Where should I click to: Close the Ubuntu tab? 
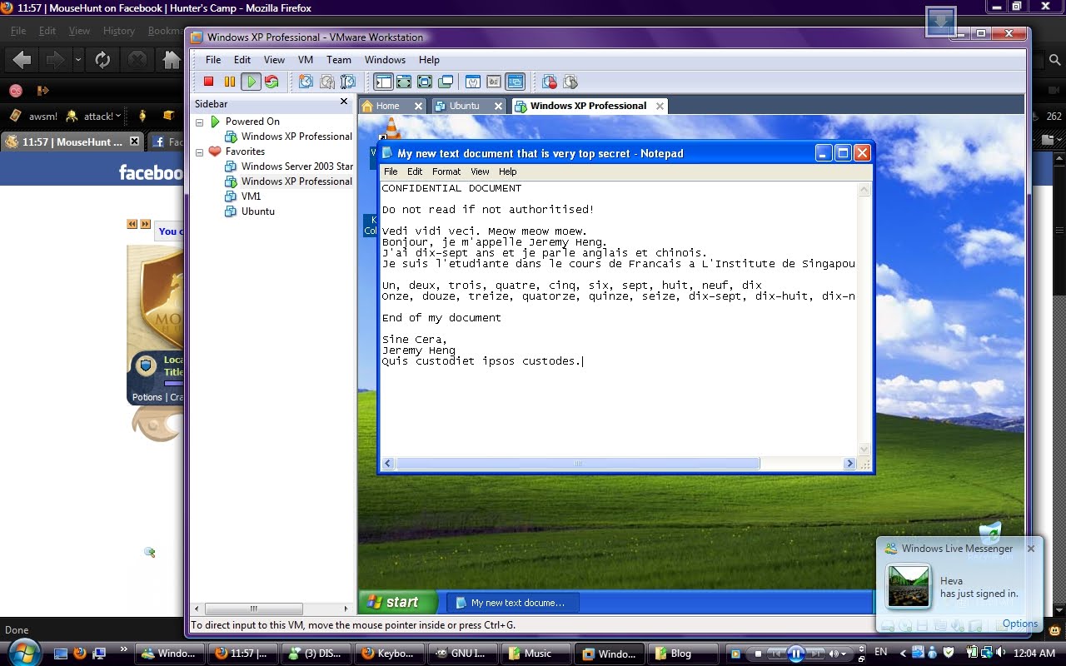(498, 106)
